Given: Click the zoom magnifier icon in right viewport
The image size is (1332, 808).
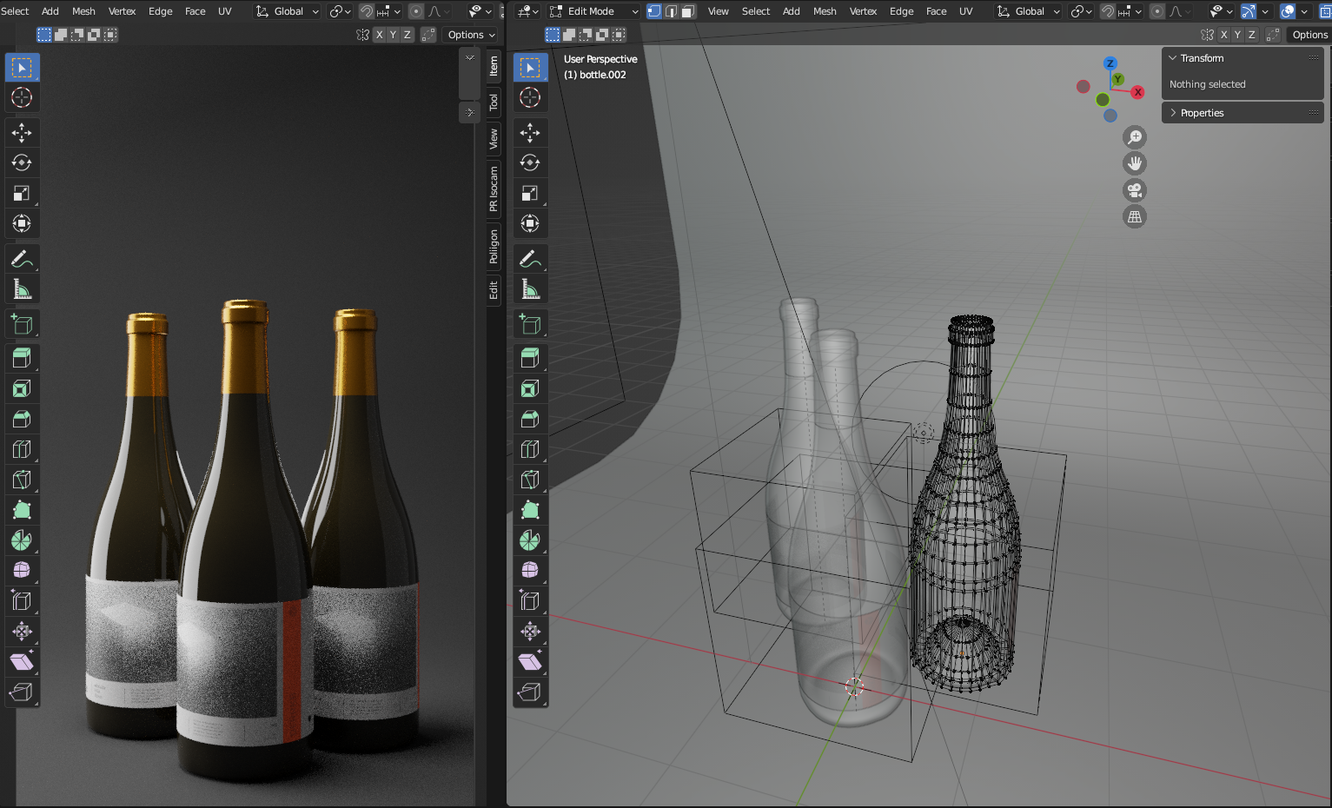Looking at the screenshot, I should 1135,136.
